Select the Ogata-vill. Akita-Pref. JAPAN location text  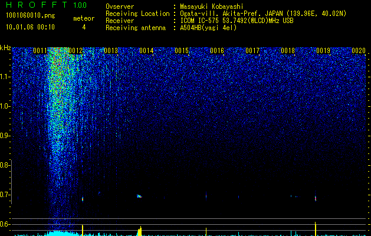[263, 14]
